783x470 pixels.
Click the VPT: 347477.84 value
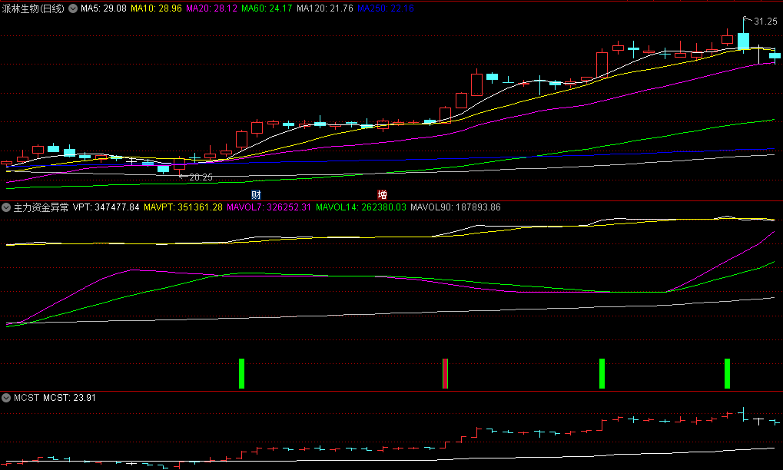tap(106, 207)
